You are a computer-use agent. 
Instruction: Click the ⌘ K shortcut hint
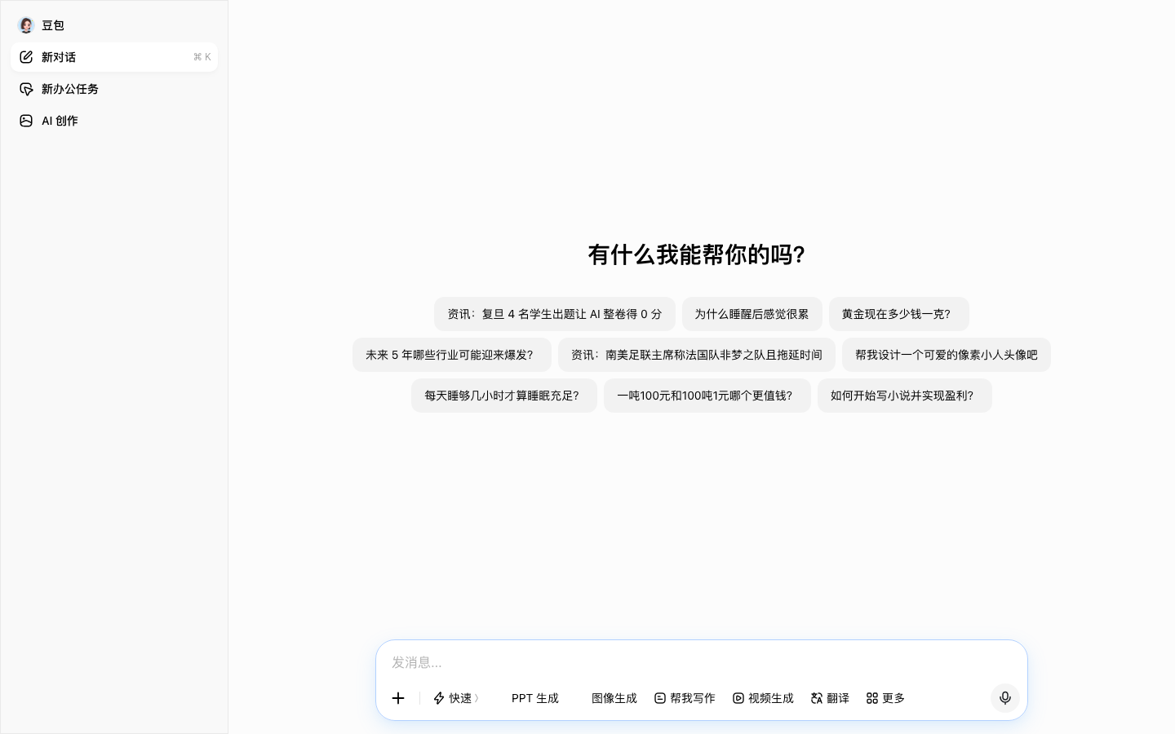(202, 57)
